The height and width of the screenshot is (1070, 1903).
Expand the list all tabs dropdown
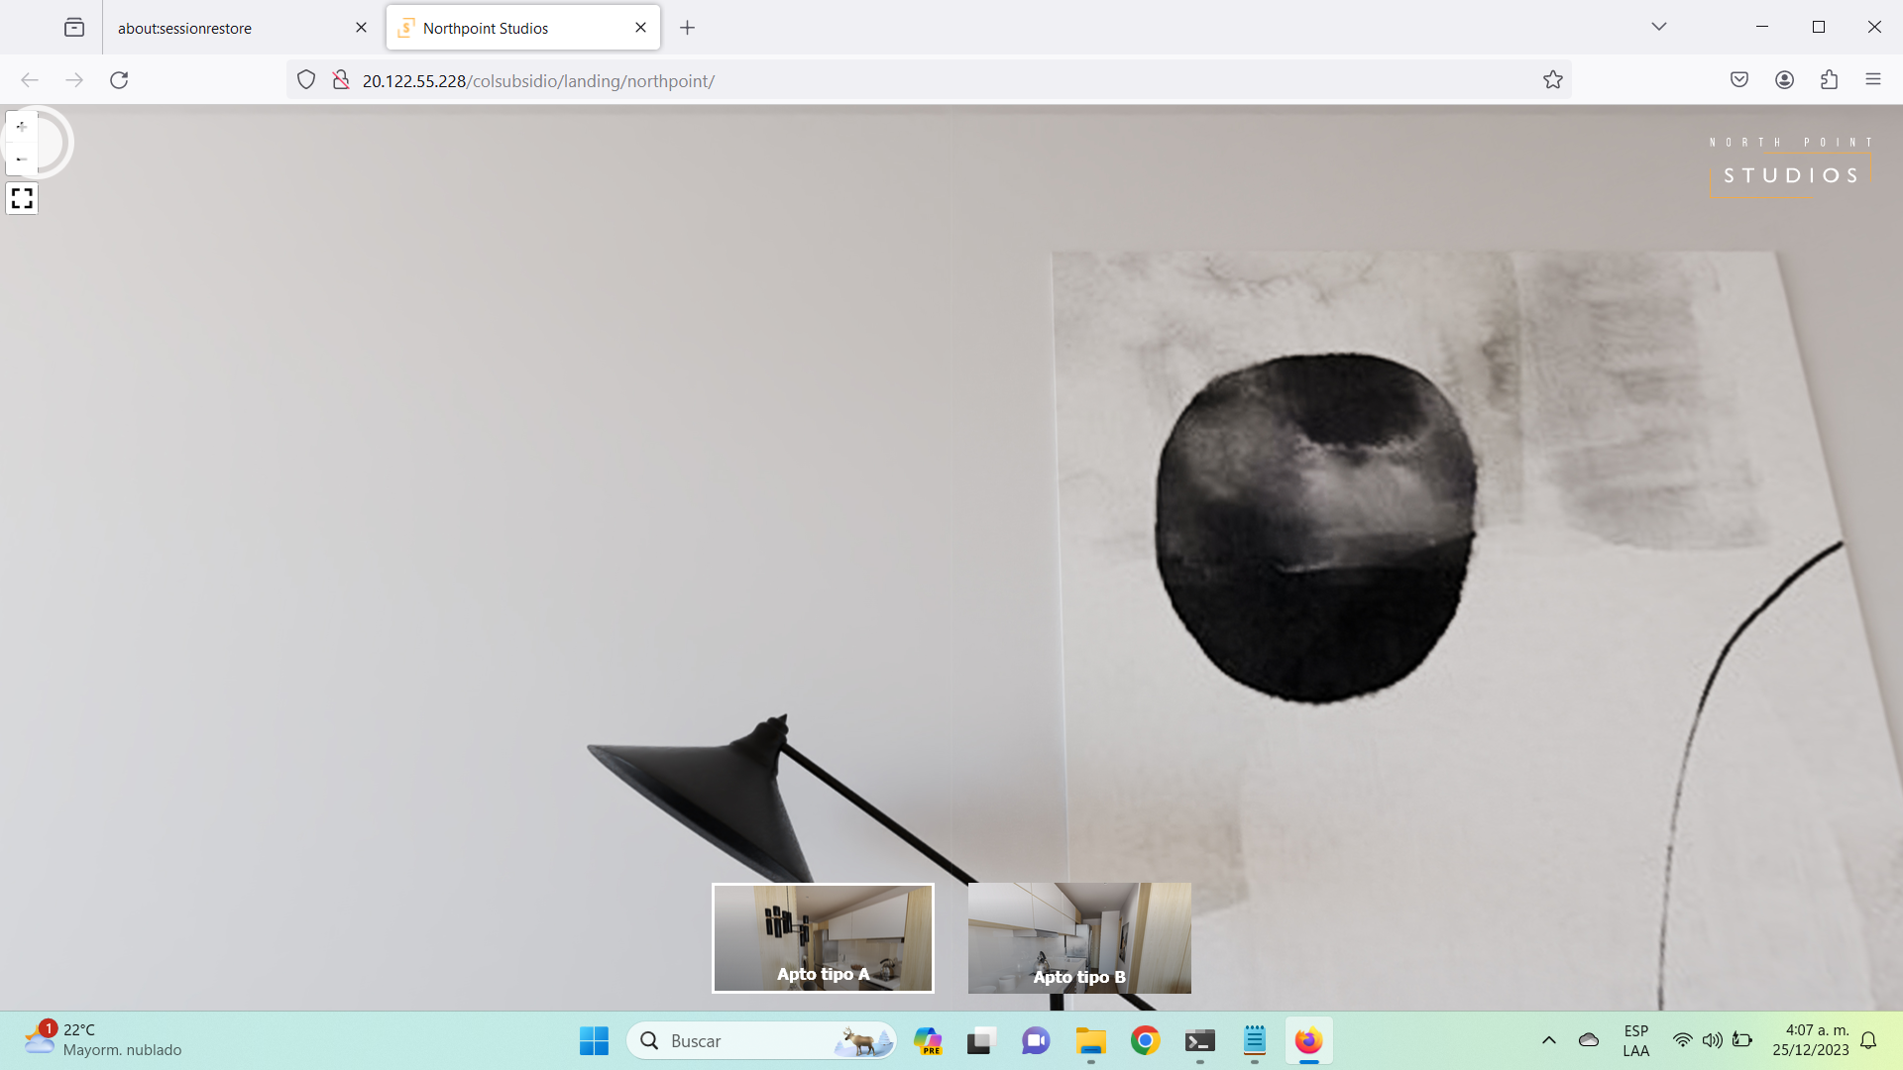pos(1658,27)
